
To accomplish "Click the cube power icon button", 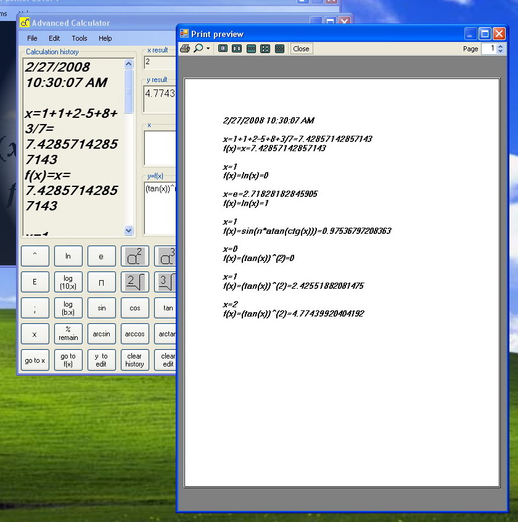I will [x=165, y=256].
